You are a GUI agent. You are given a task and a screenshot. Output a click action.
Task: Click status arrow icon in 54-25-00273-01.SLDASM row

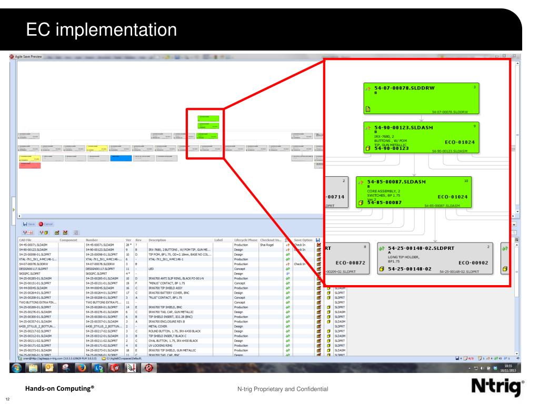tap(288, 350)
